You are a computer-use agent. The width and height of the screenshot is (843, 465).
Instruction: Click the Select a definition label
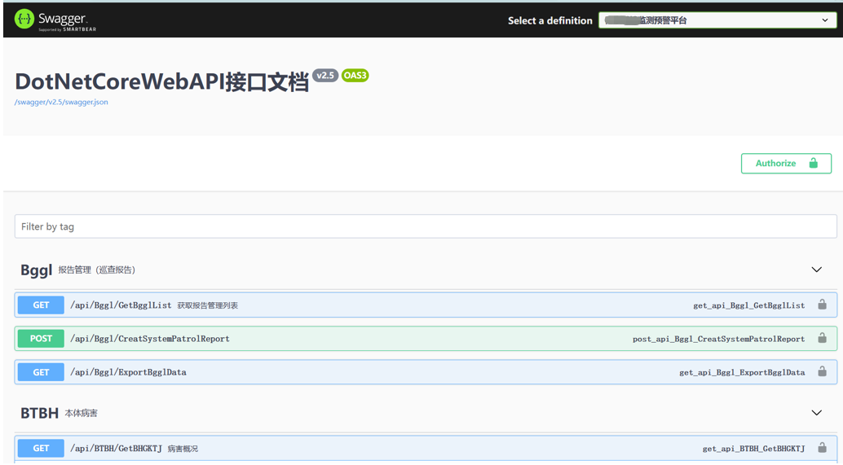(550, 20)
